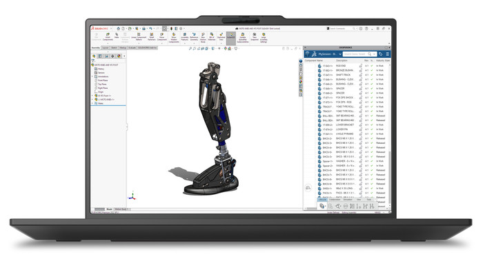Switch to the Markup ribbon tab

123,47
